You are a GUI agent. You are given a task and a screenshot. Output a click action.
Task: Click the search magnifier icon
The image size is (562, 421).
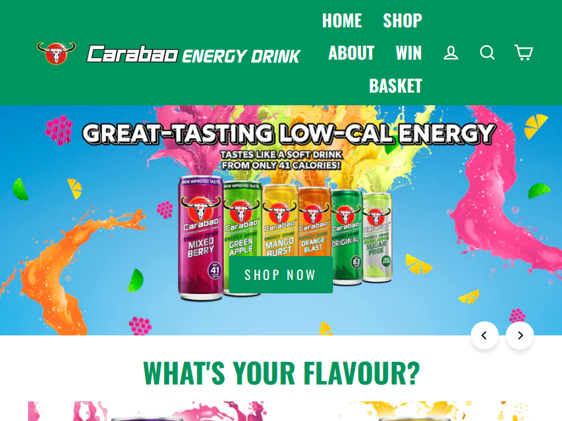pos(487,52)
